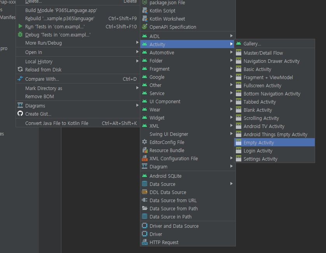326x253 pixels.
Task: Choose Basic Activity from the list
Action: click(x=274, y=69)
